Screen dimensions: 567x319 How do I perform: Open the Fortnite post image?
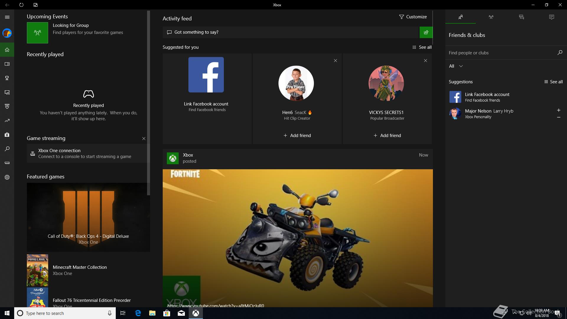point(298,238)
